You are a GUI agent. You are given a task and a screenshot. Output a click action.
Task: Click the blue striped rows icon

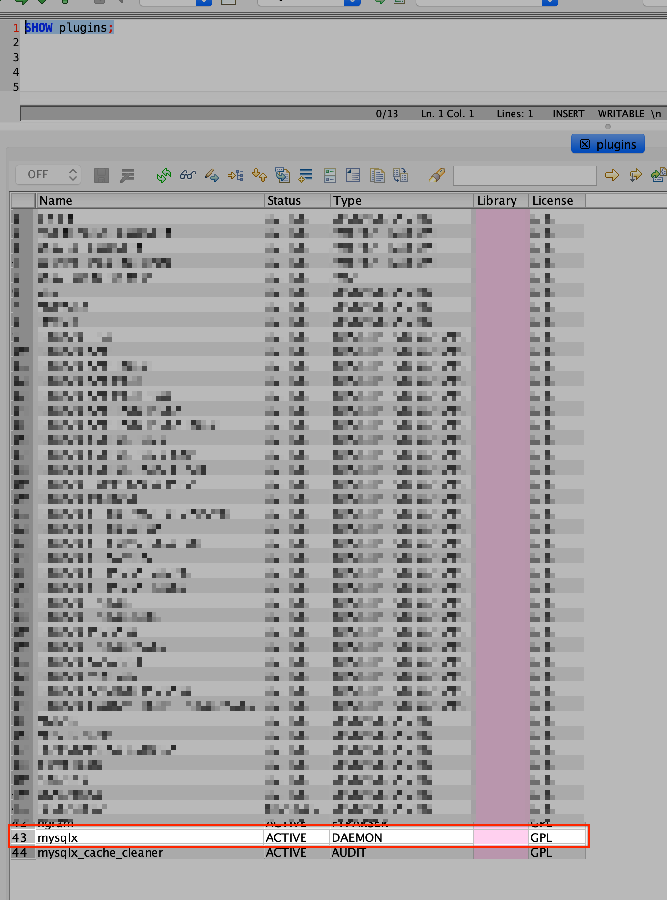(305, 175)
